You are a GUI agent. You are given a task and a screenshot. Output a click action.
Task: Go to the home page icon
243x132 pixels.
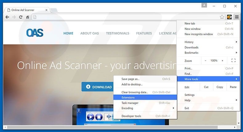tap(27, 17)
